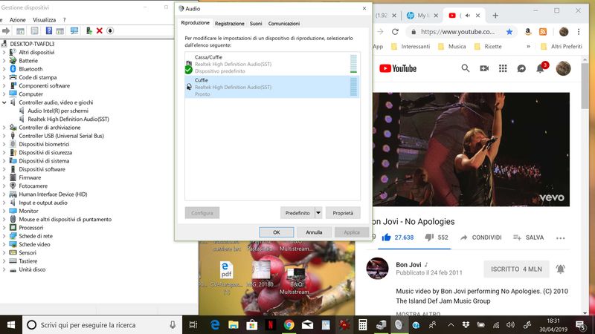Expand the Bluetooth node

(x=4, y=69)
